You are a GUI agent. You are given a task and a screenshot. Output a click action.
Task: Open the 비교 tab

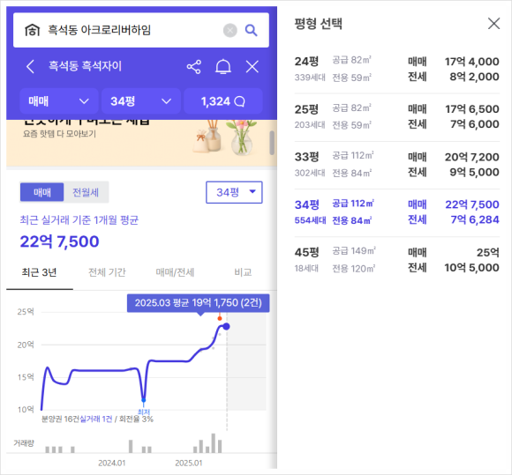243,272
